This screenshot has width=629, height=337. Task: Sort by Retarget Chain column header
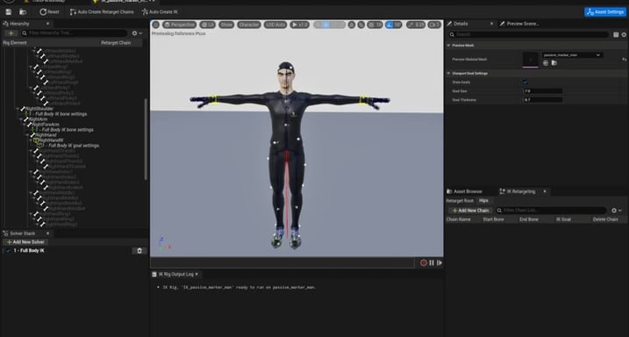point(116,43)
